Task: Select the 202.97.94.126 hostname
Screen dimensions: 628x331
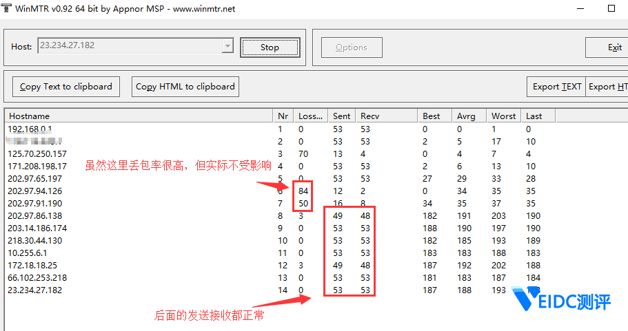Action: [x=35, y=191]
